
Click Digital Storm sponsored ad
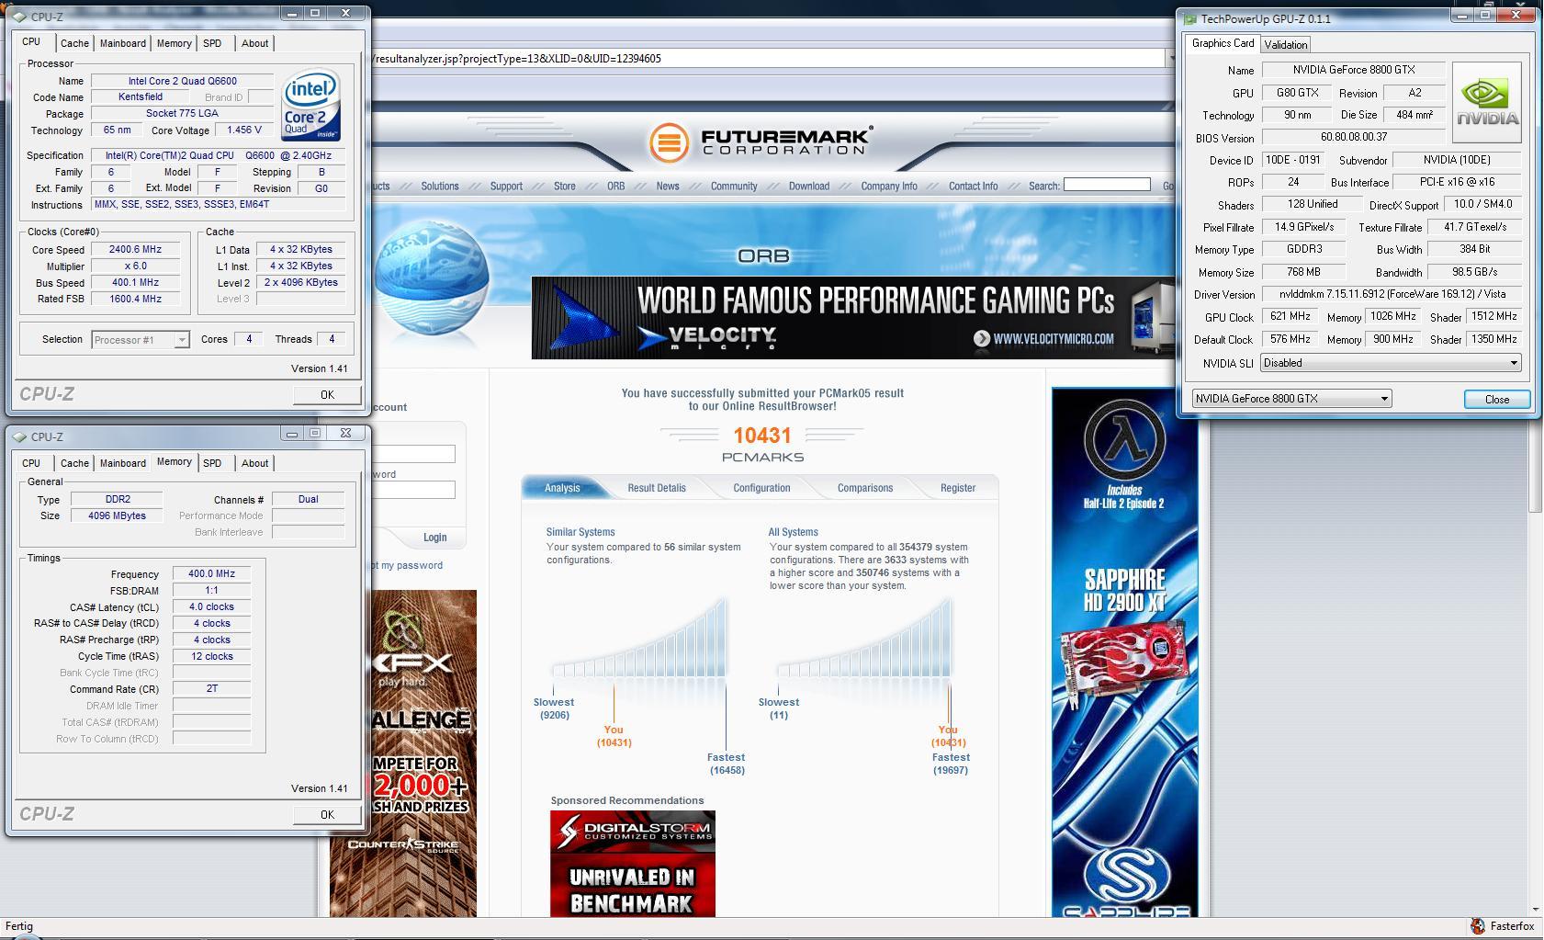pyautogui.click(x=633, y=864)
